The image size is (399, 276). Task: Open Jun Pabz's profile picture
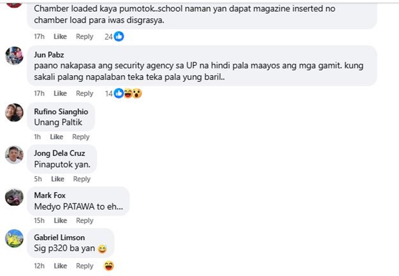click(x=14, y=56)
